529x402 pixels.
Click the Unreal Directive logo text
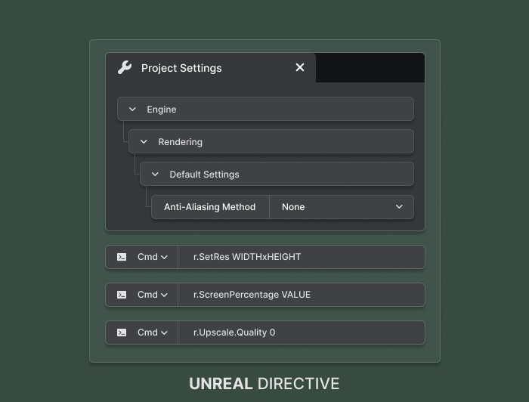tap(264, 383)
